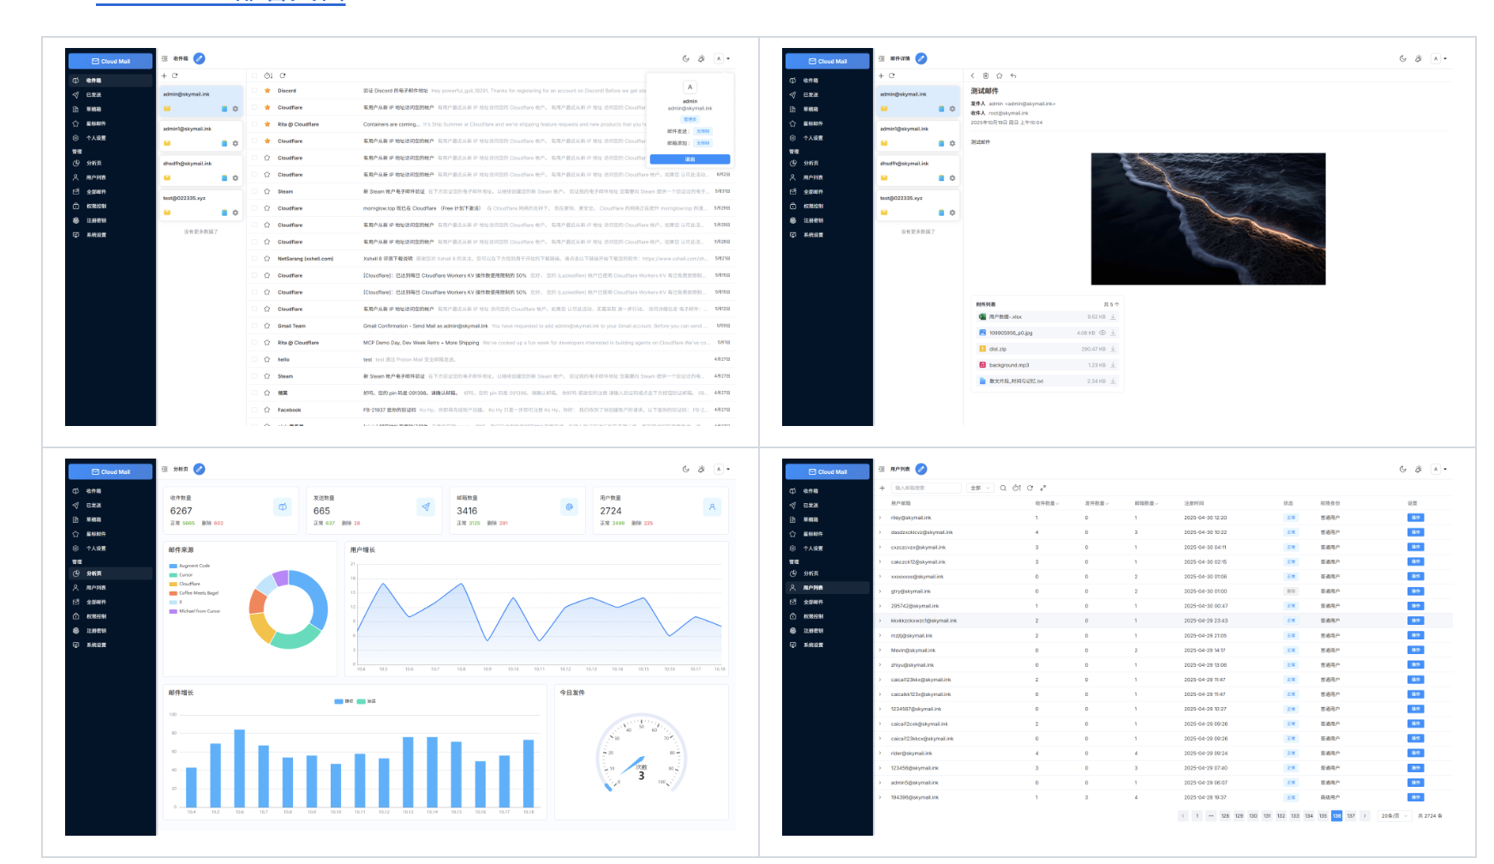The height and width of the screenshot is (864, 1494).
Task: Go to page 137 in user list pagination
Action: tap(1351, 816)
